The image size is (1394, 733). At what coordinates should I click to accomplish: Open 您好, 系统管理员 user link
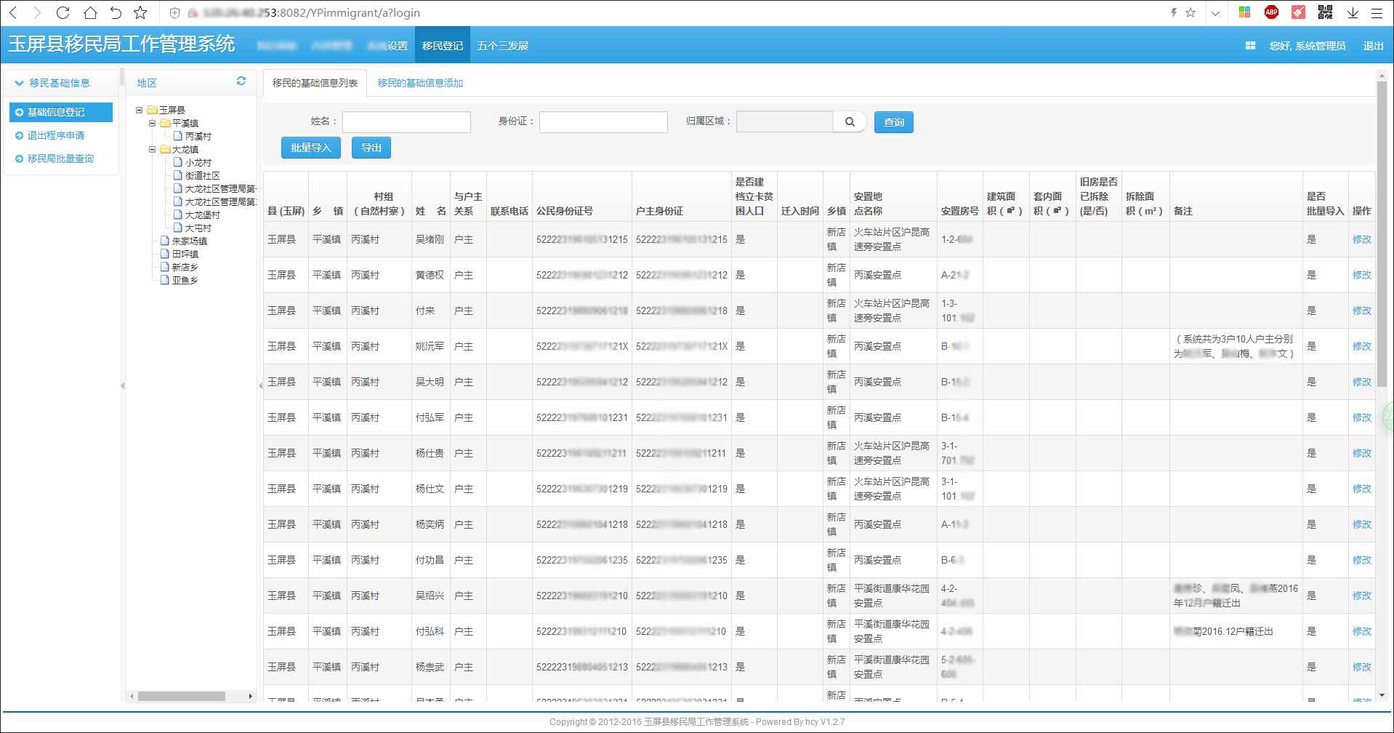click(x=1308, y=46)
